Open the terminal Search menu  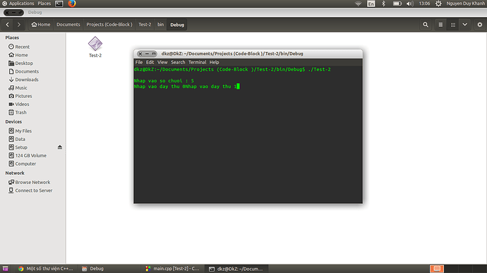178,62
